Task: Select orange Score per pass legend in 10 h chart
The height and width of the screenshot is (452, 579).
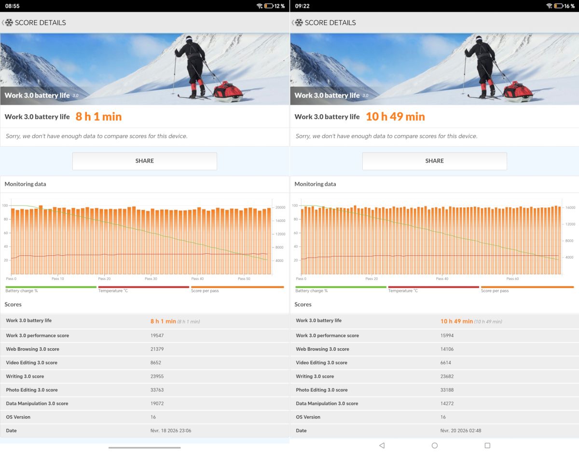Action: point(527,288)
